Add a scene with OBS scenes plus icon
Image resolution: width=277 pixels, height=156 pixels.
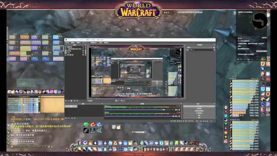(66, 118)
